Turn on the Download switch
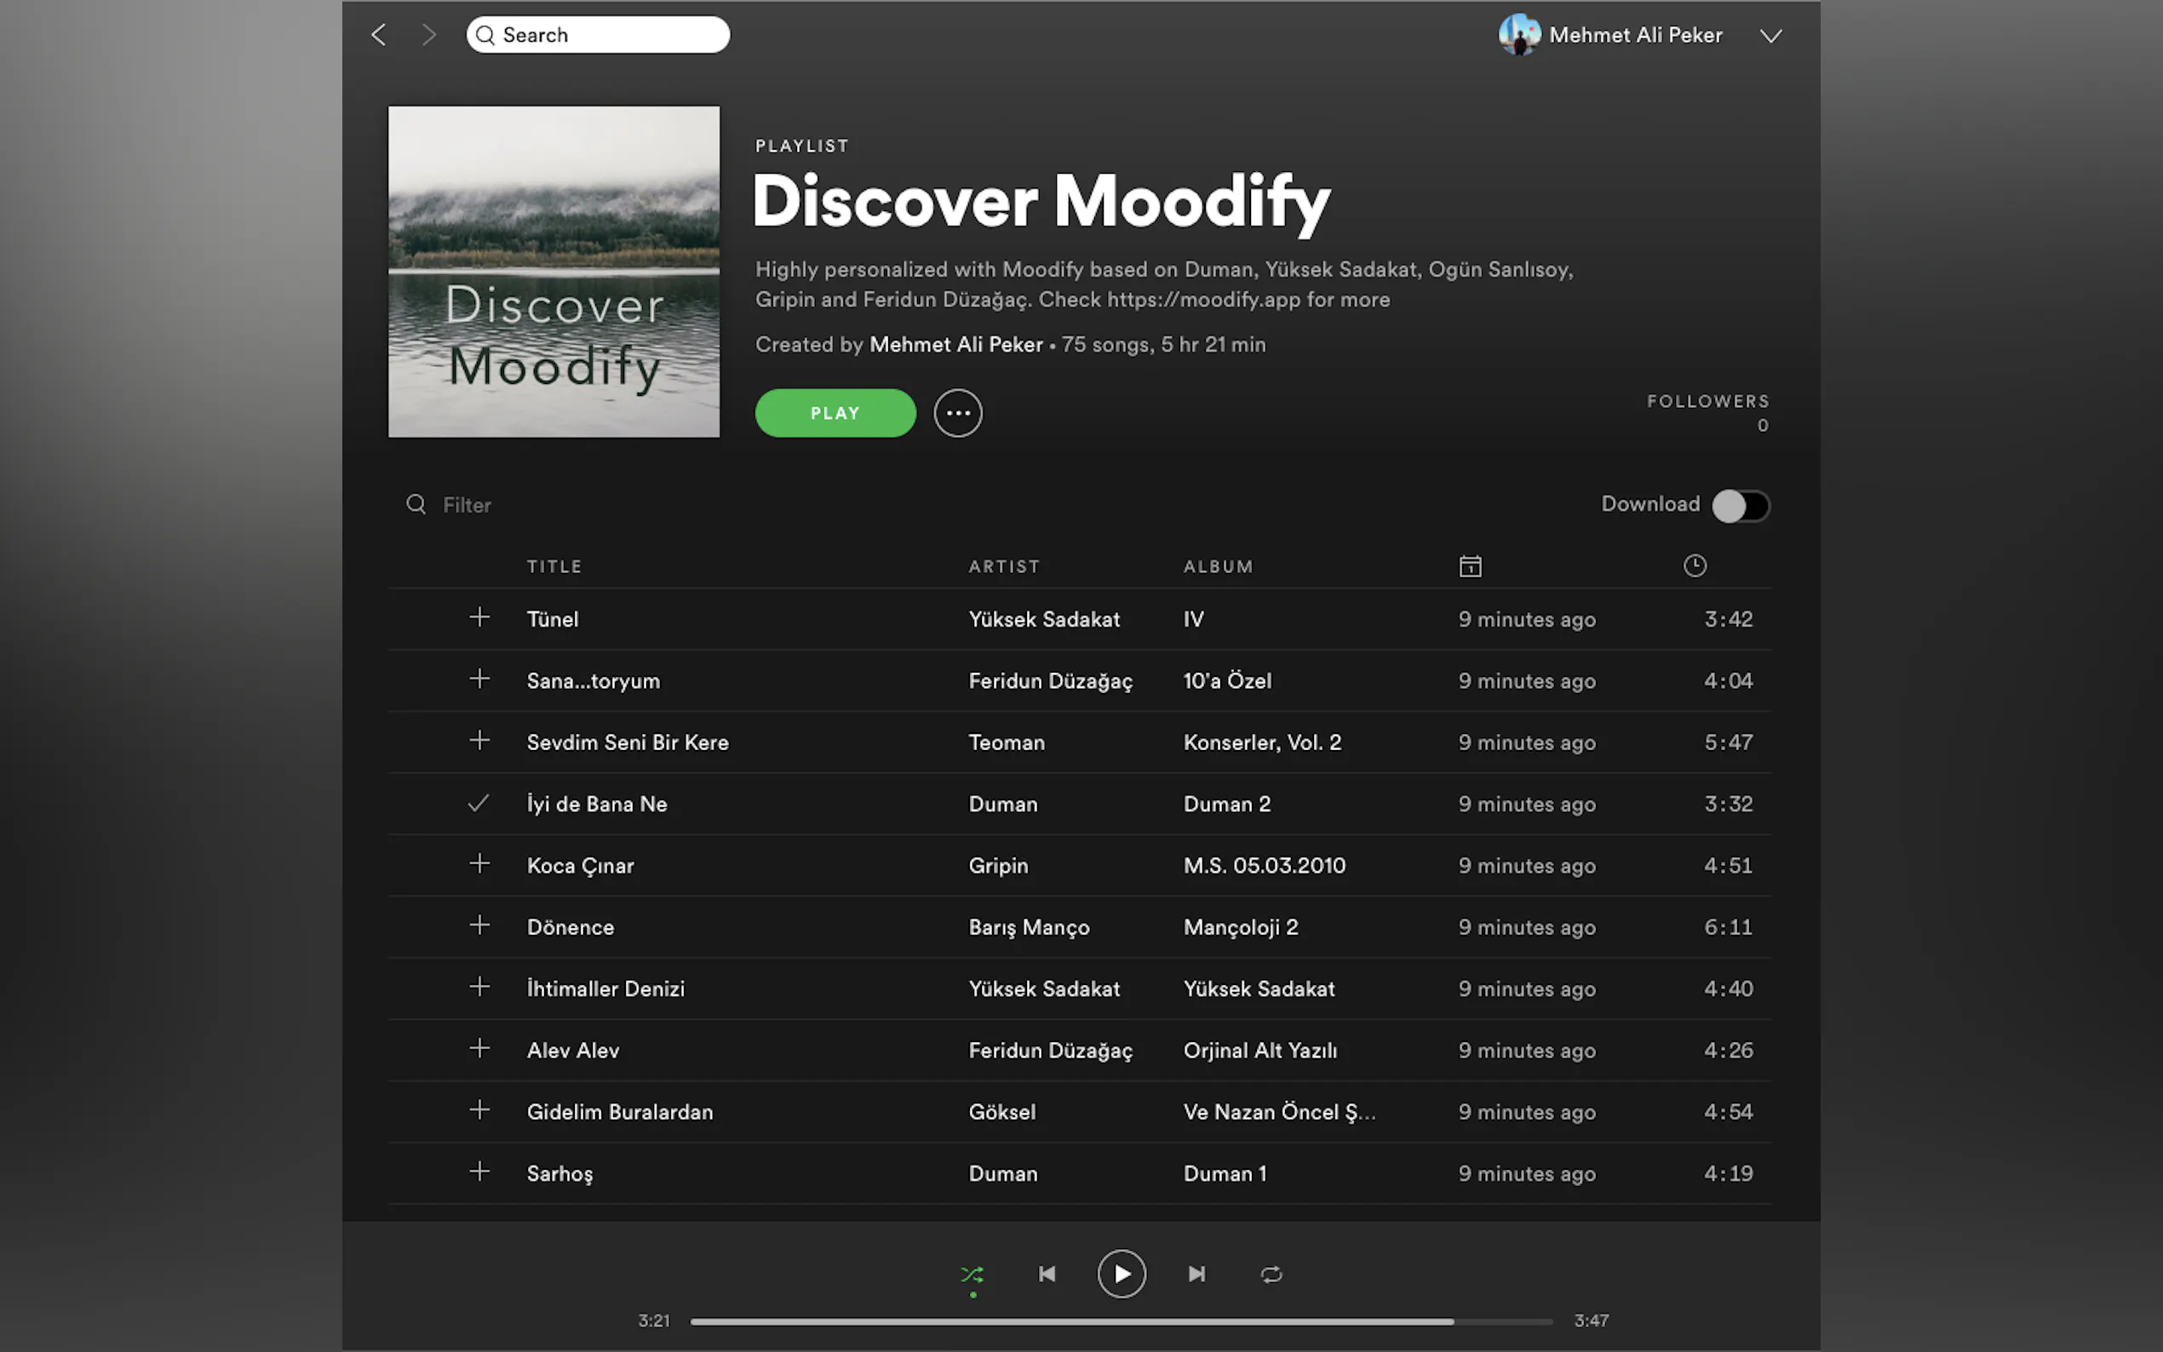Screen dimensions: 2163x1352 1740,505
